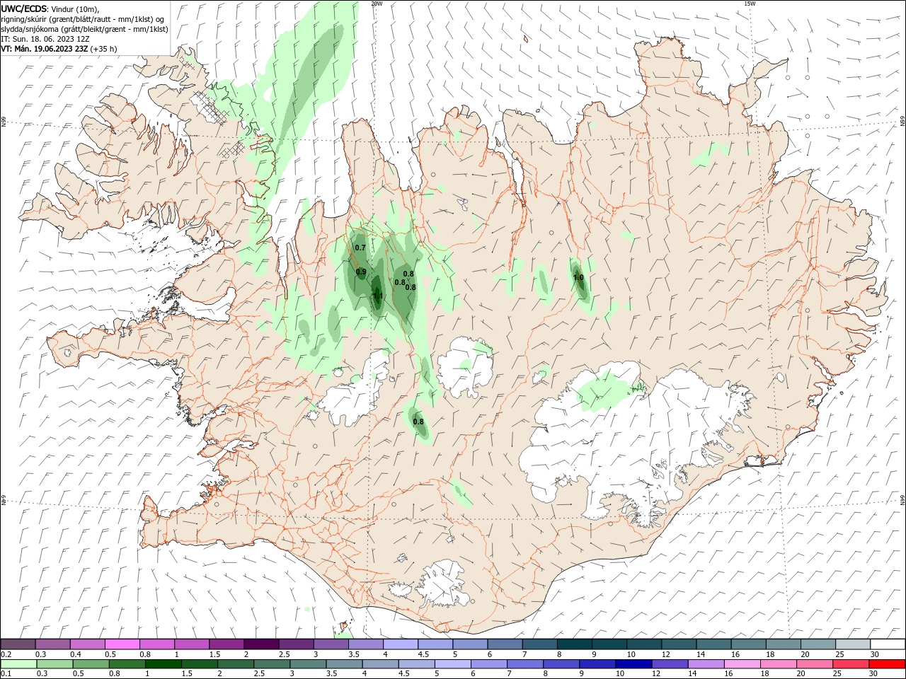Pick the bright red swatch labeled 30

pos(887,664)
